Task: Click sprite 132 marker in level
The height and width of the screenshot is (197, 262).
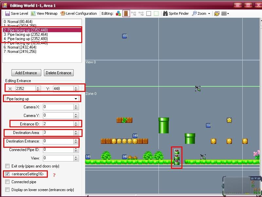Action: pyautogui.click(x=208, y=125)
